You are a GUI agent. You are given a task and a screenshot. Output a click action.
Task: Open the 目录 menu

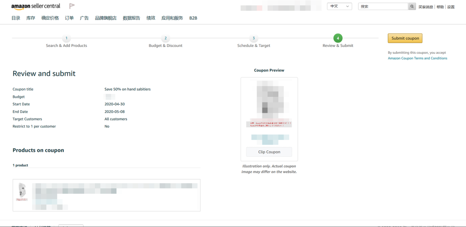coord(16,18)
